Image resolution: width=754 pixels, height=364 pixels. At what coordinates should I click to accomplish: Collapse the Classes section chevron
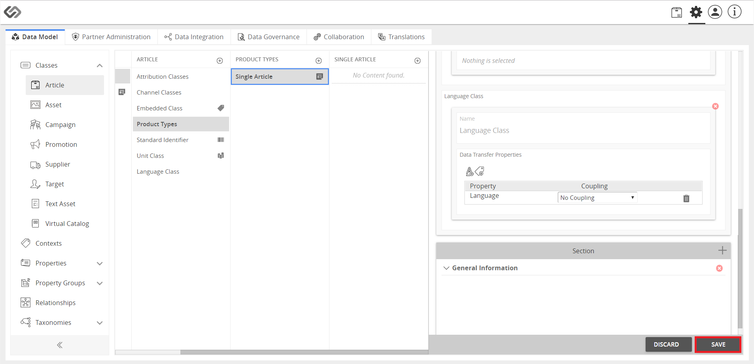tap(100, 65)
